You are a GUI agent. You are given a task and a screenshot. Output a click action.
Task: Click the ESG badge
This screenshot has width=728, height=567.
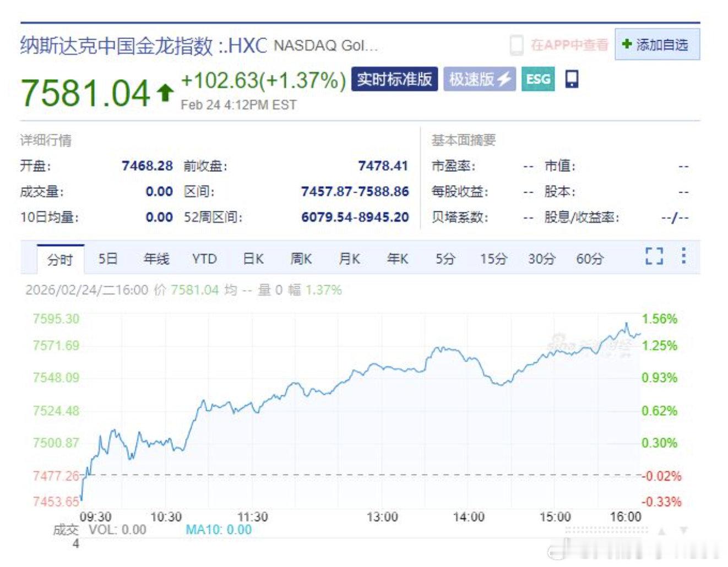click(538, 79)
